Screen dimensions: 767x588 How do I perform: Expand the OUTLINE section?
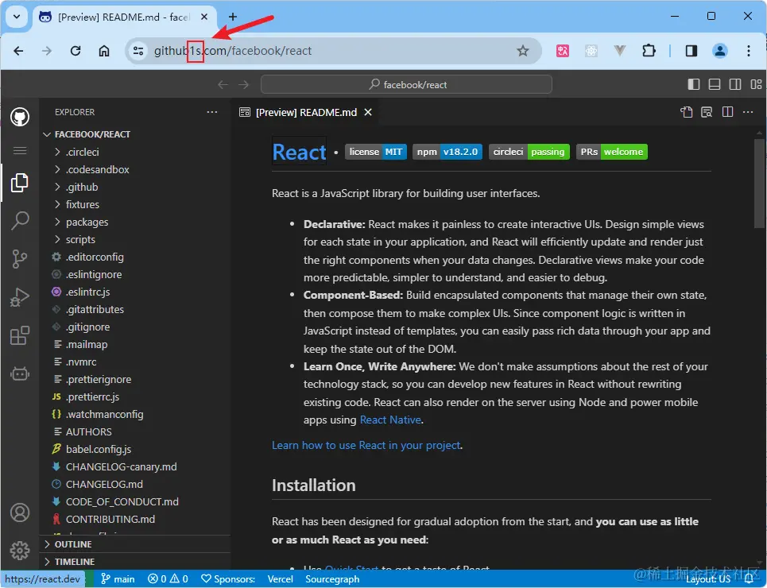(x=135, y=544)
